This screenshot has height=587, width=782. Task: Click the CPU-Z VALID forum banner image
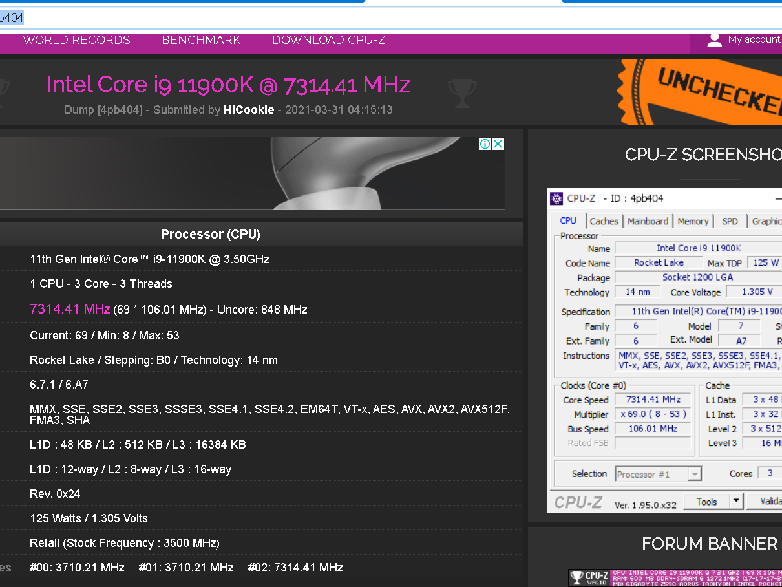[x=675, y=577]
